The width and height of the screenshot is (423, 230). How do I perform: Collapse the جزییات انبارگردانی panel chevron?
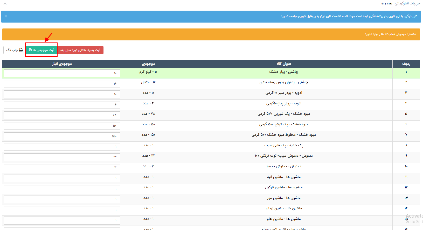coord(5,4)
